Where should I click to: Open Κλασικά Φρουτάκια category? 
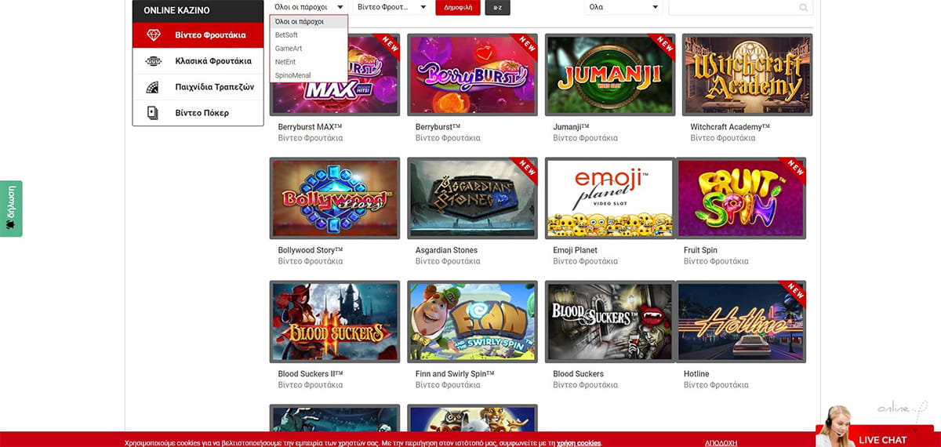click(x=198, y=61)
